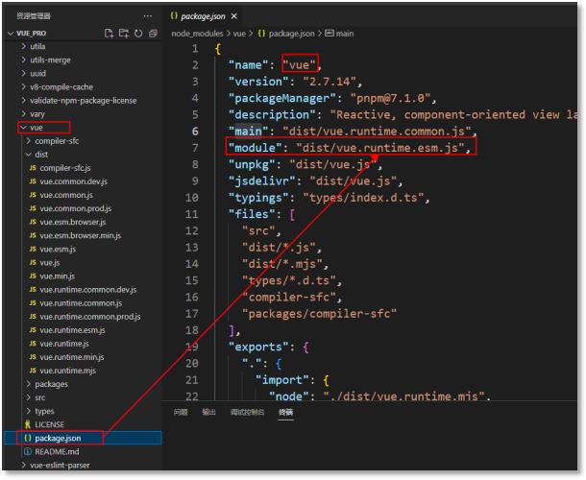This screenshot has height=480, width=586.
Task: Click "packages/compiler-sfc" string on line 17
Action: 319,314
